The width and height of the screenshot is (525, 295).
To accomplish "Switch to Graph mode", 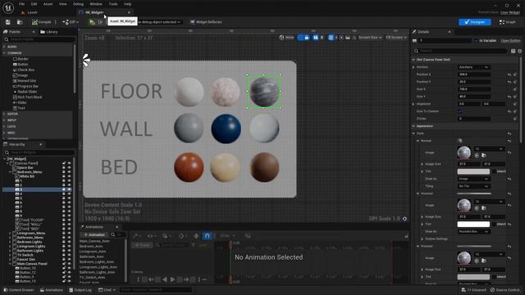I will (x=507, y=22).
